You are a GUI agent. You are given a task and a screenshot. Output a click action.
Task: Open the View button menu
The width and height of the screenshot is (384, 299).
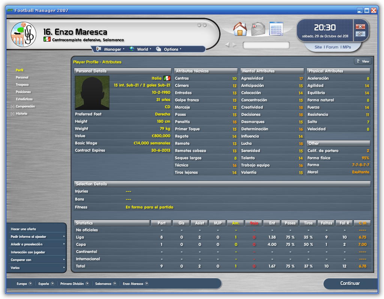point(363,61)
